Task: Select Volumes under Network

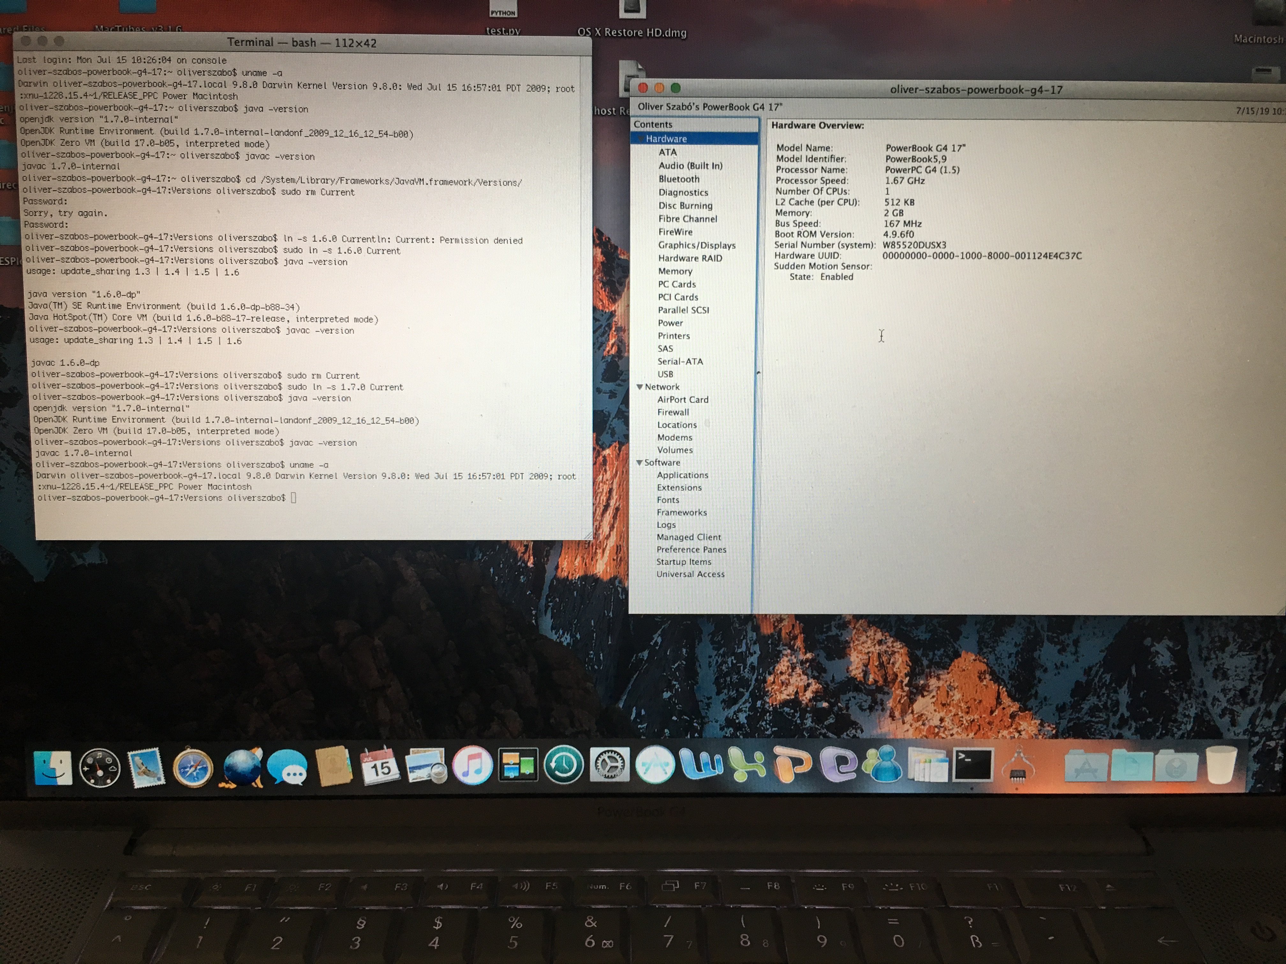Action: [x=675, y=450]
